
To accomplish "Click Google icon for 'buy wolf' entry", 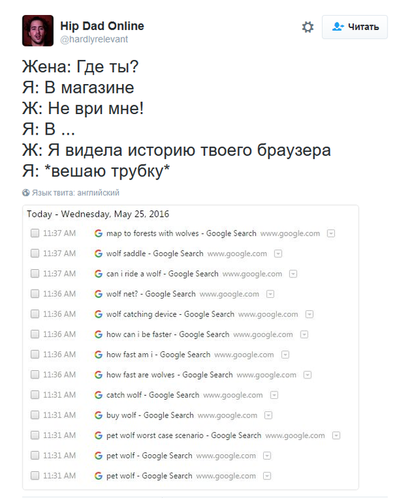I will click(x=98, y=415).
